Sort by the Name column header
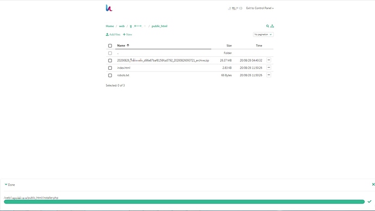The image size is (375, 211). [x=121, y=45]
